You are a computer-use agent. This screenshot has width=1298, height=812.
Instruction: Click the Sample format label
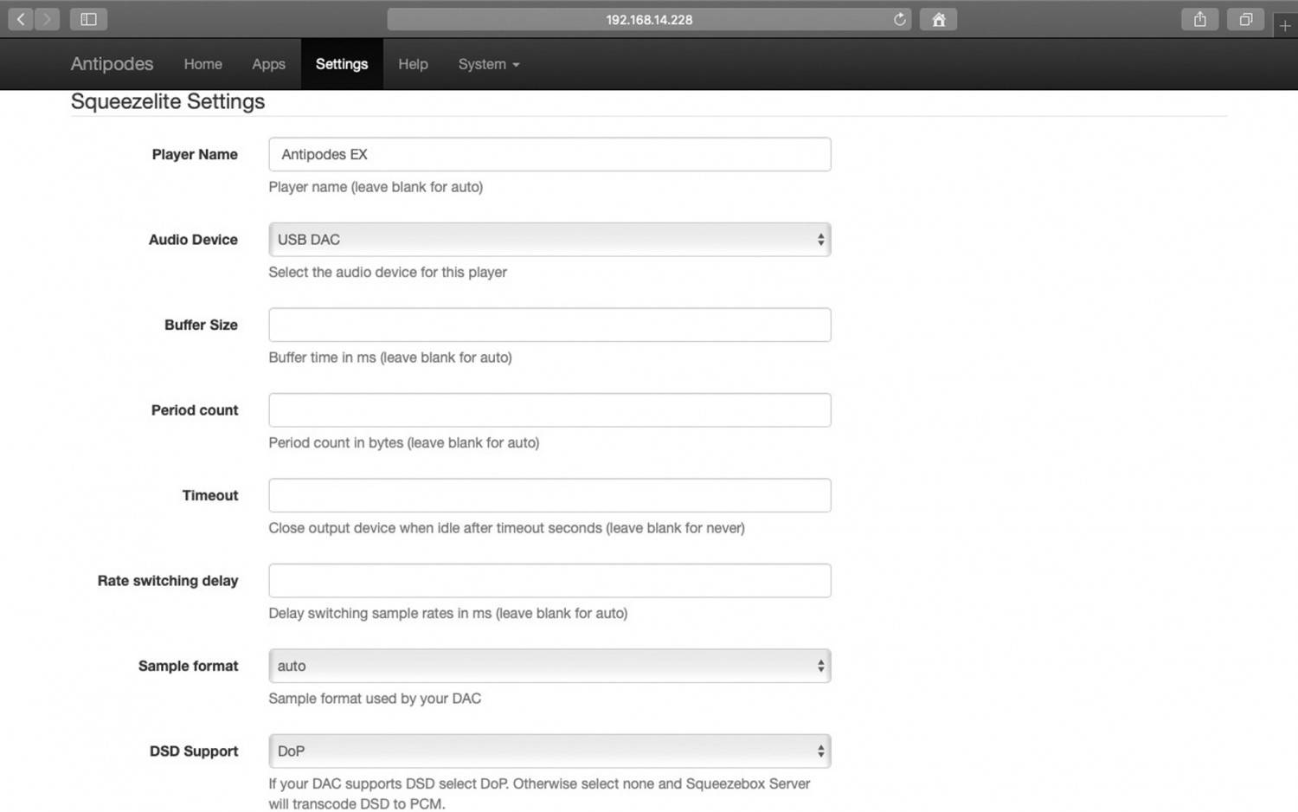[x=188, y=666]
